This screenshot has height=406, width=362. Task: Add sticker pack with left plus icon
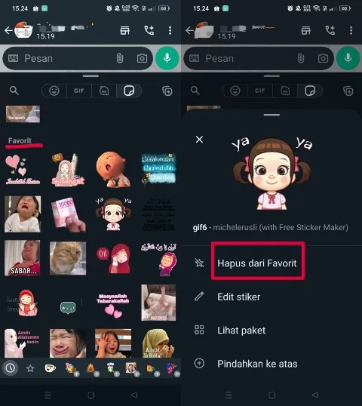point(167,91)
